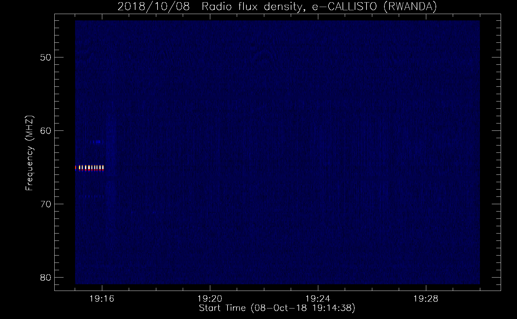This screenshot has height=319, width=517.
Task: Click the 'Frequency (MHZ)' y-axis label
Action: [x=29, y=153]
